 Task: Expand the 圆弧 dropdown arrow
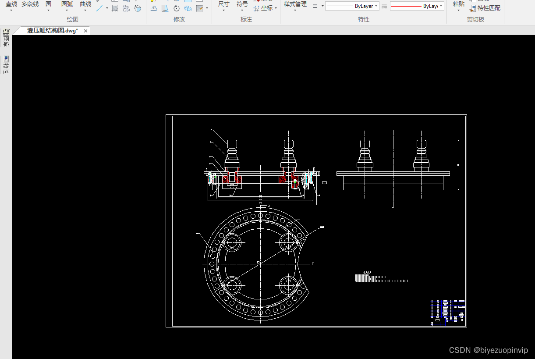tap(67, 11)
